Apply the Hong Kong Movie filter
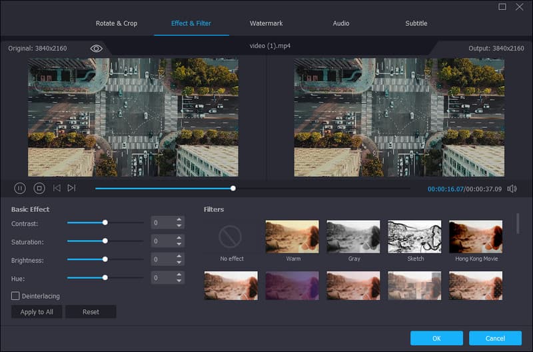The height and width of the screenshot is (352, 533). [x=476, y=237]
